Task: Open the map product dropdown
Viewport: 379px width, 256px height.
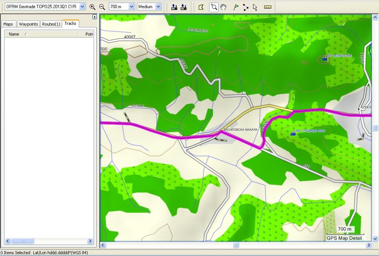Action: click(x=82, y=7)
